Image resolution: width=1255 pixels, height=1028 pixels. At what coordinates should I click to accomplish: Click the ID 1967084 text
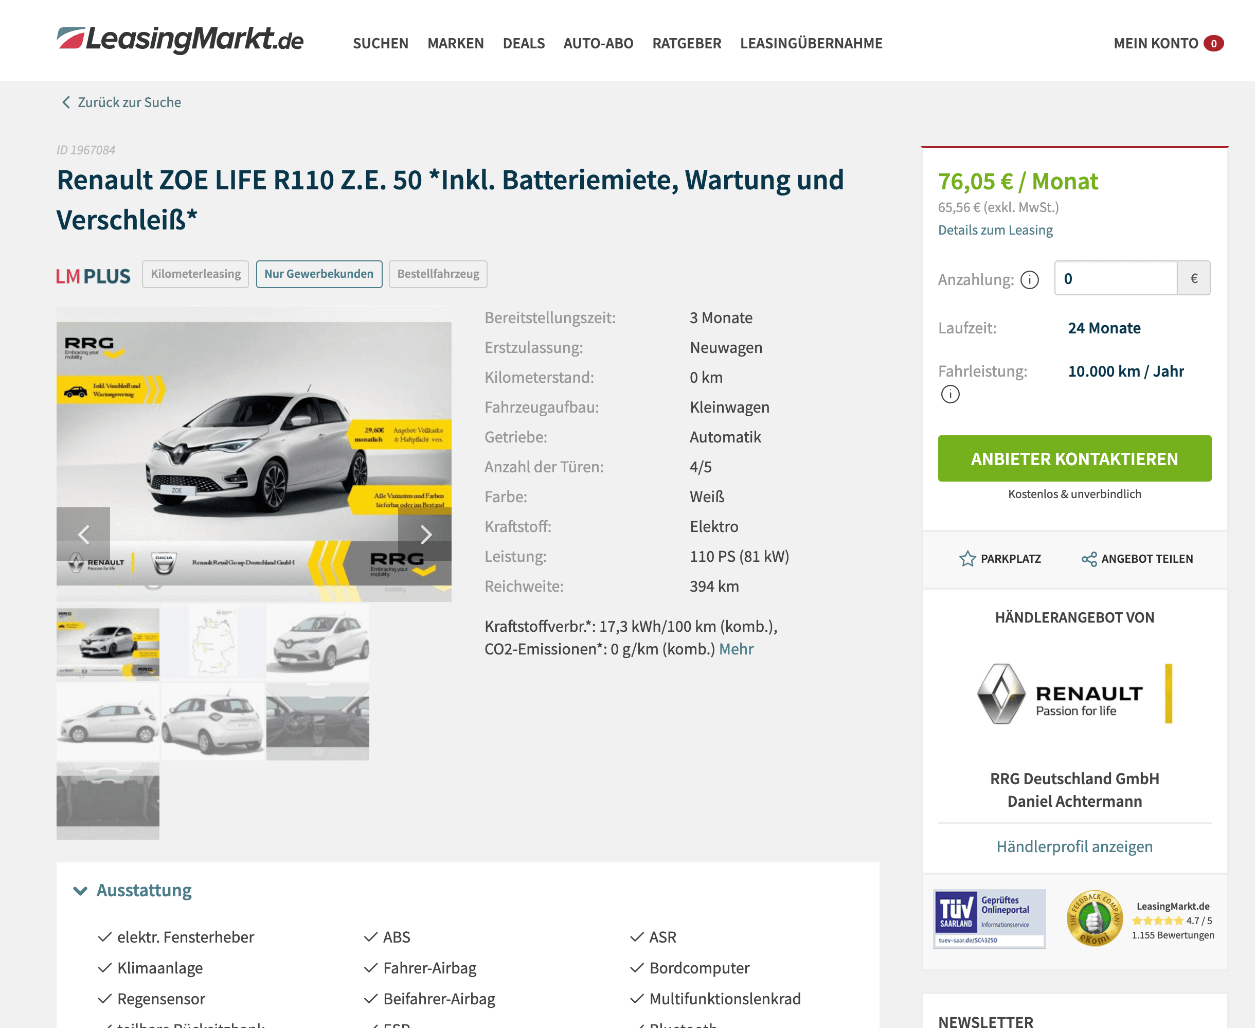coord(86,150)
